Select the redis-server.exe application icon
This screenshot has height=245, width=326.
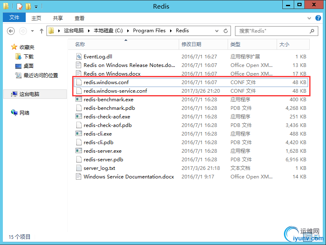(x=79, y=151)
